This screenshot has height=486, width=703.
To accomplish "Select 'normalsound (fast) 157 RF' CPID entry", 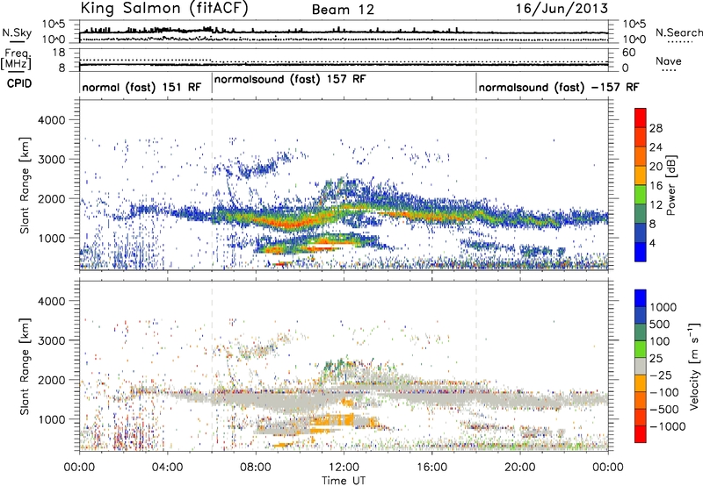I will (290, 79).
